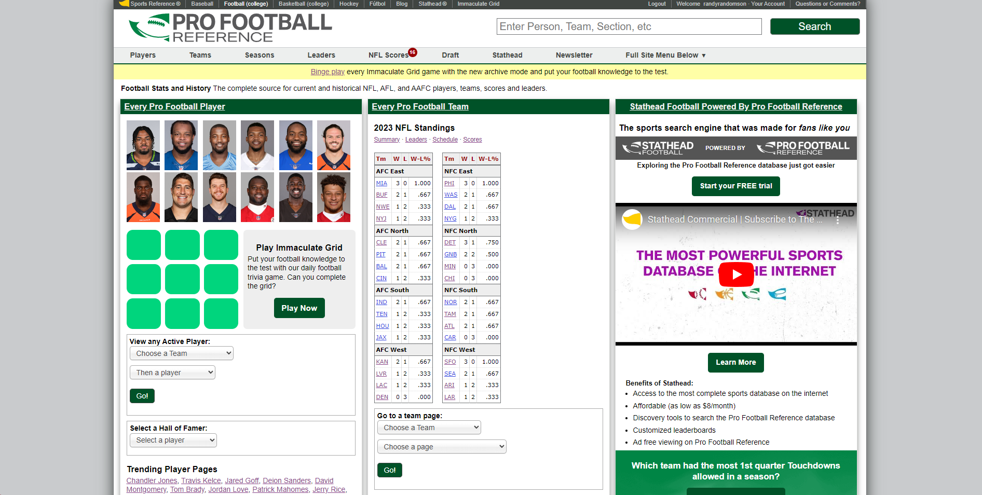
Task: Open the BUF team link
Action: tap(381, 195)
